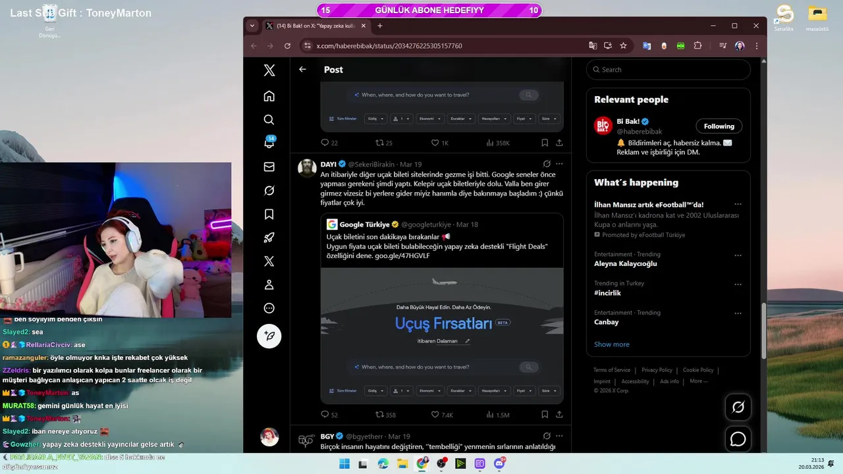
Task: Open Windows Start button
Action: [344, 463]
